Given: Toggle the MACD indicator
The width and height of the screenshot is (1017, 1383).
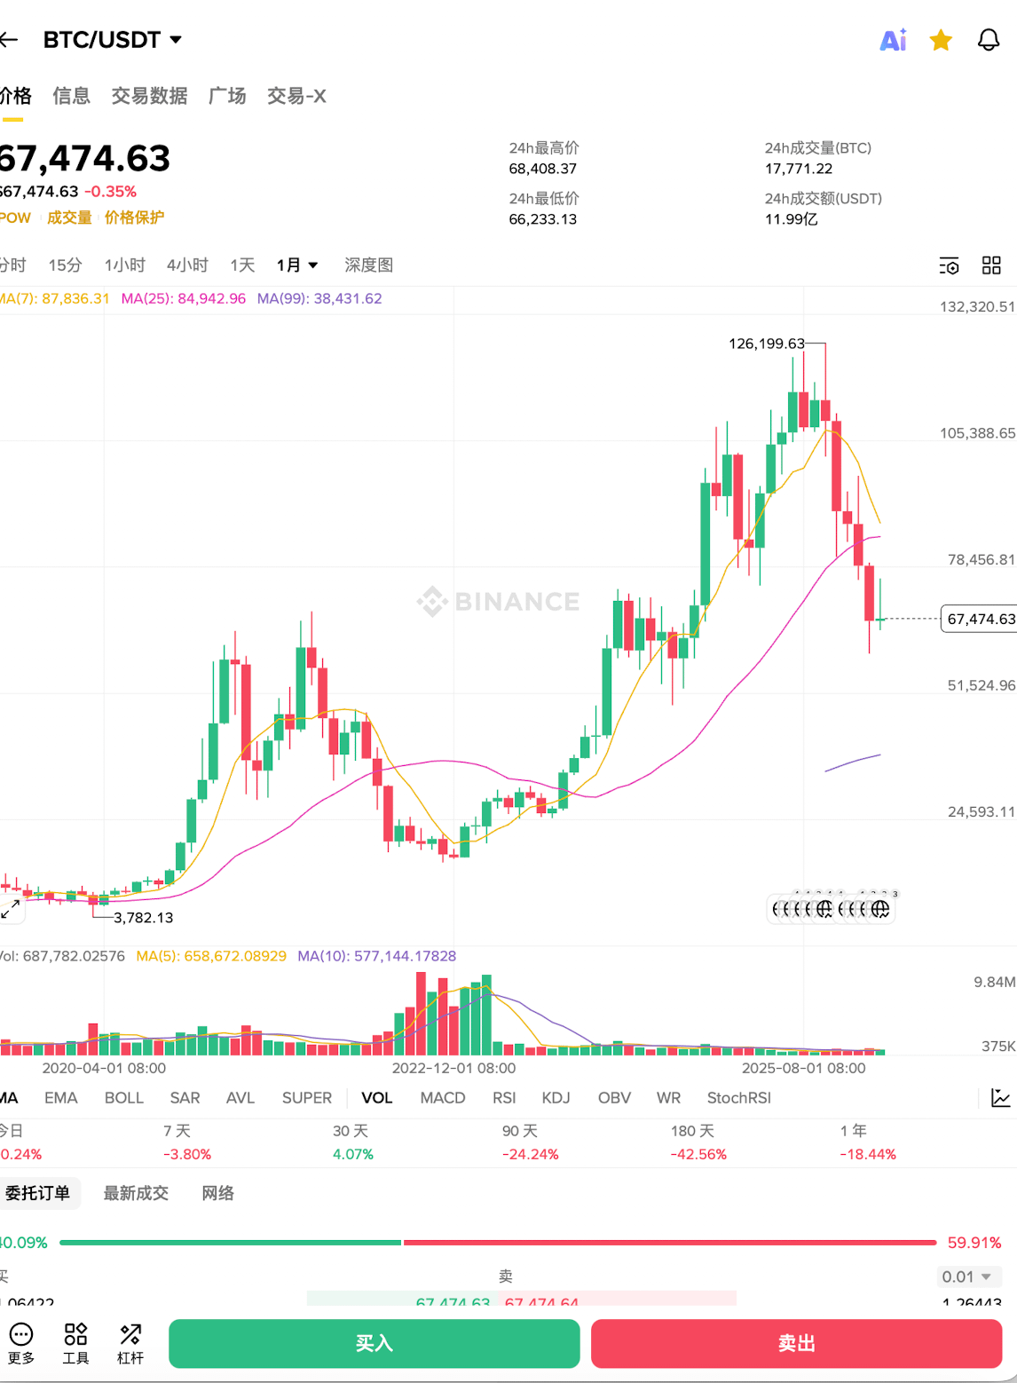Looking at the screenshot, I should click(443, 1098).
